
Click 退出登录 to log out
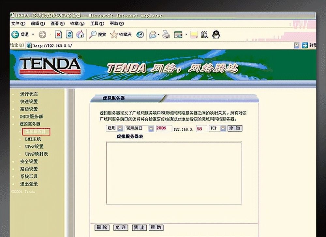pos(29,183)
